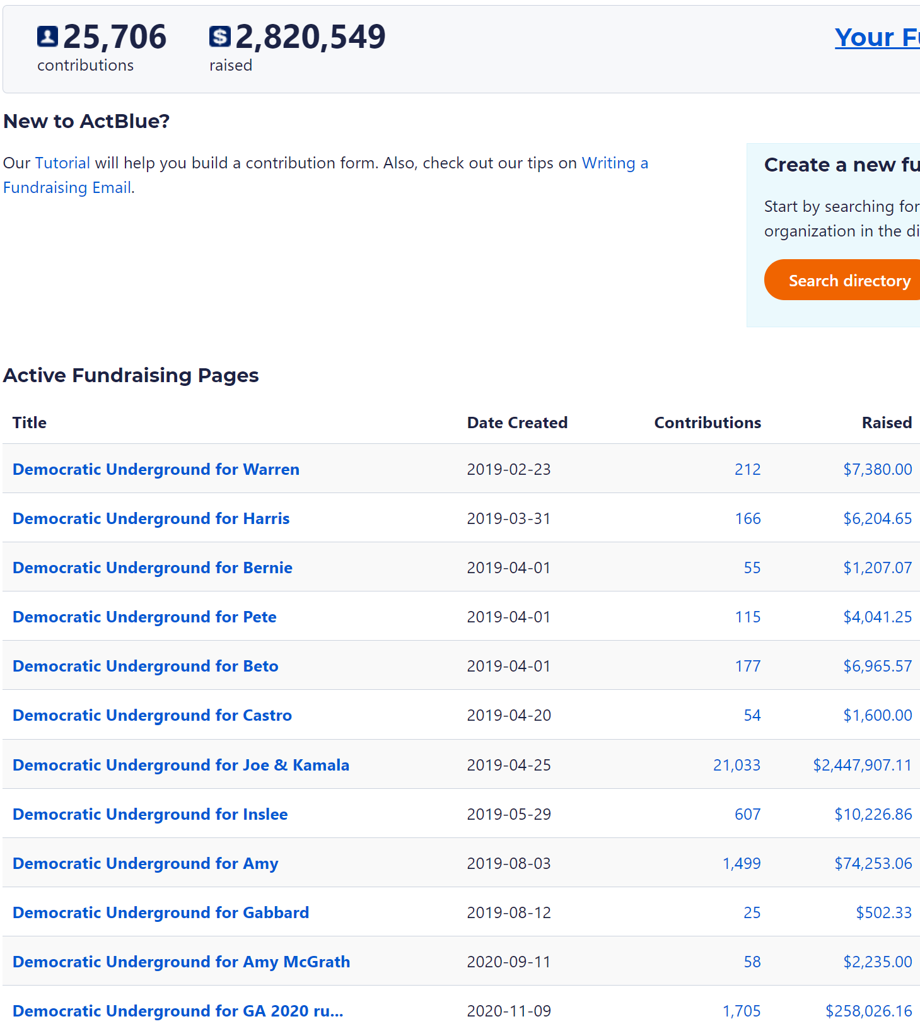Open Democratic Underground for Castro page
The height and width of the screenshot is (1031, 920).
[x=152, y=715]
